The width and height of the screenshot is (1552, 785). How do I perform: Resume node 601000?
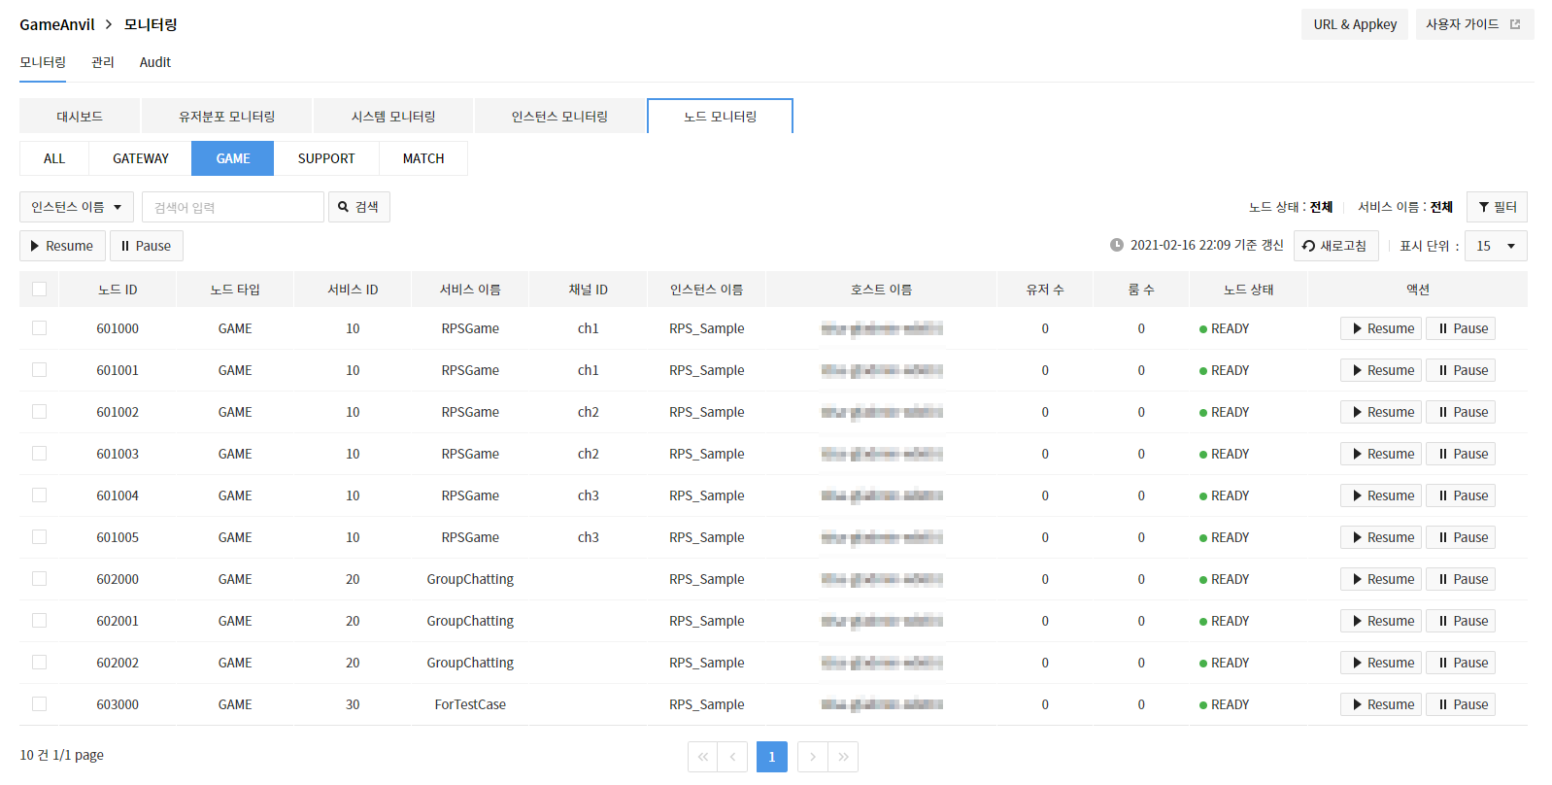(x=1381, y=328)
